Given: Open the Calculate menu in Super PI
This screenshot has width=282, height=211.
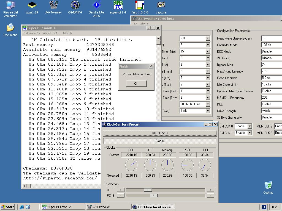Looking at the screenshot, I should 31,33.
